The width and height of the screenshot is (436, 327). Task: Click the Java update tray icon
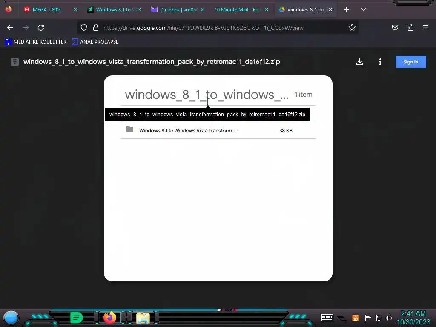pos(356,318)
